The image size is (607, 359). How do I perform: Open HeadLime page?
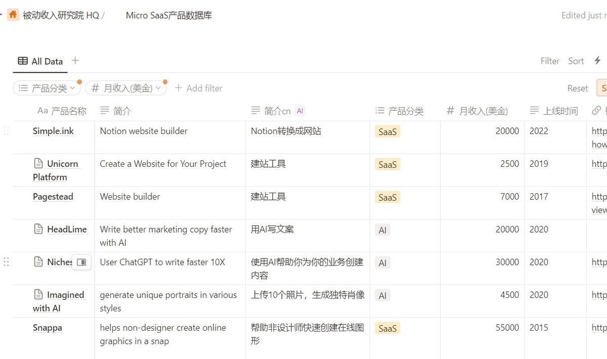pos(67,230)
